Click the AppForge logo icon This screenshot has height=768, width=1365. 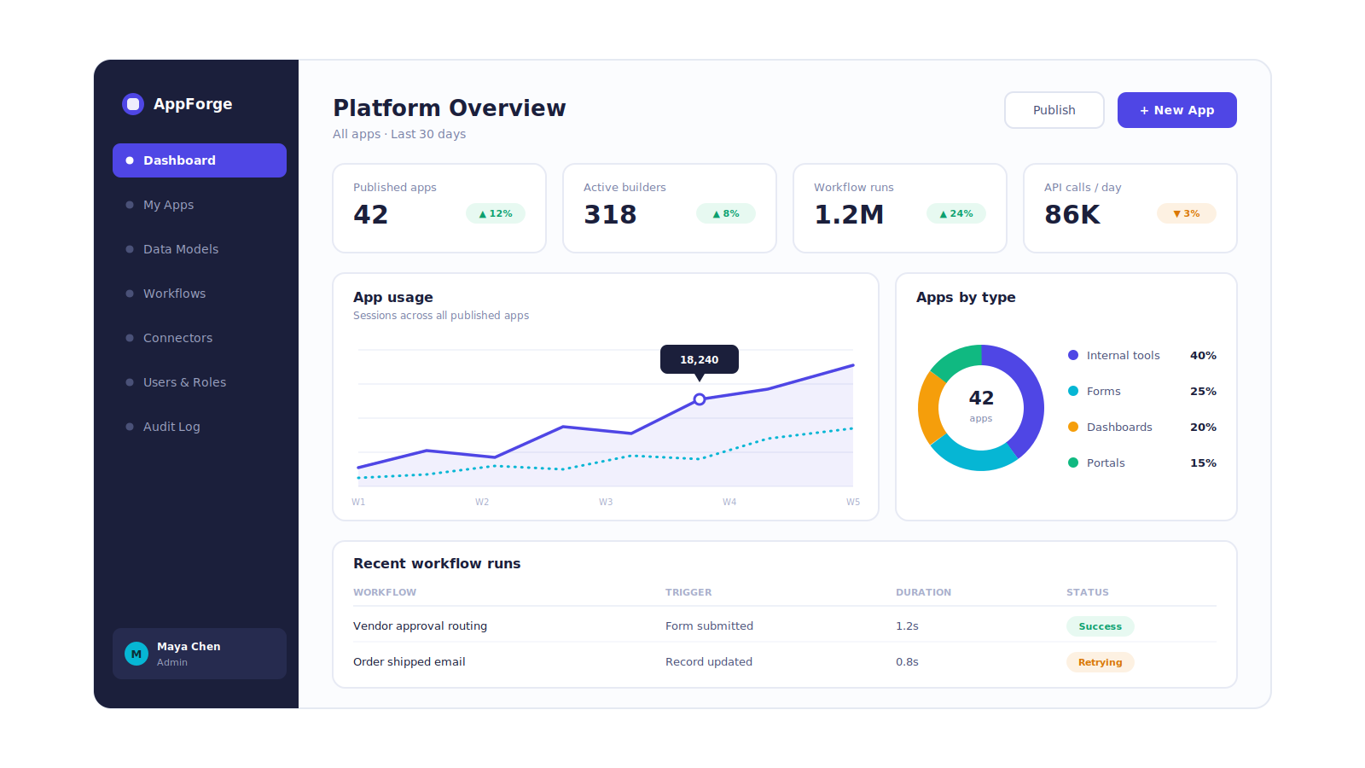(133, 104)
